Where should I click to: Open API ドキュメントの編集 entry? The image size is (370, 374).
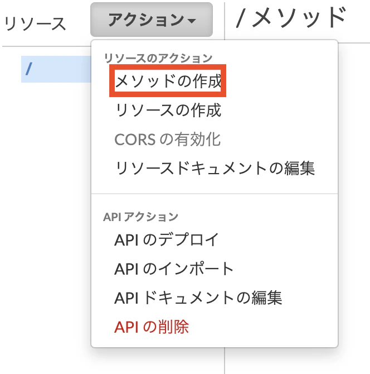click(198, 298)
